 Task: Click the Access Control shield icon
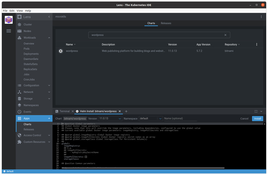pos(19,135)
